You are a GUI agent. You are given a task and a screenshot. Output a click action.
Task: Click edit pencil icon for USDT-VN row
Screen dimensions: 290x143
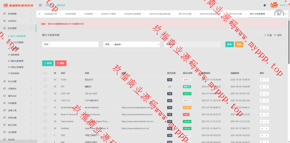[x=262, y=94]
